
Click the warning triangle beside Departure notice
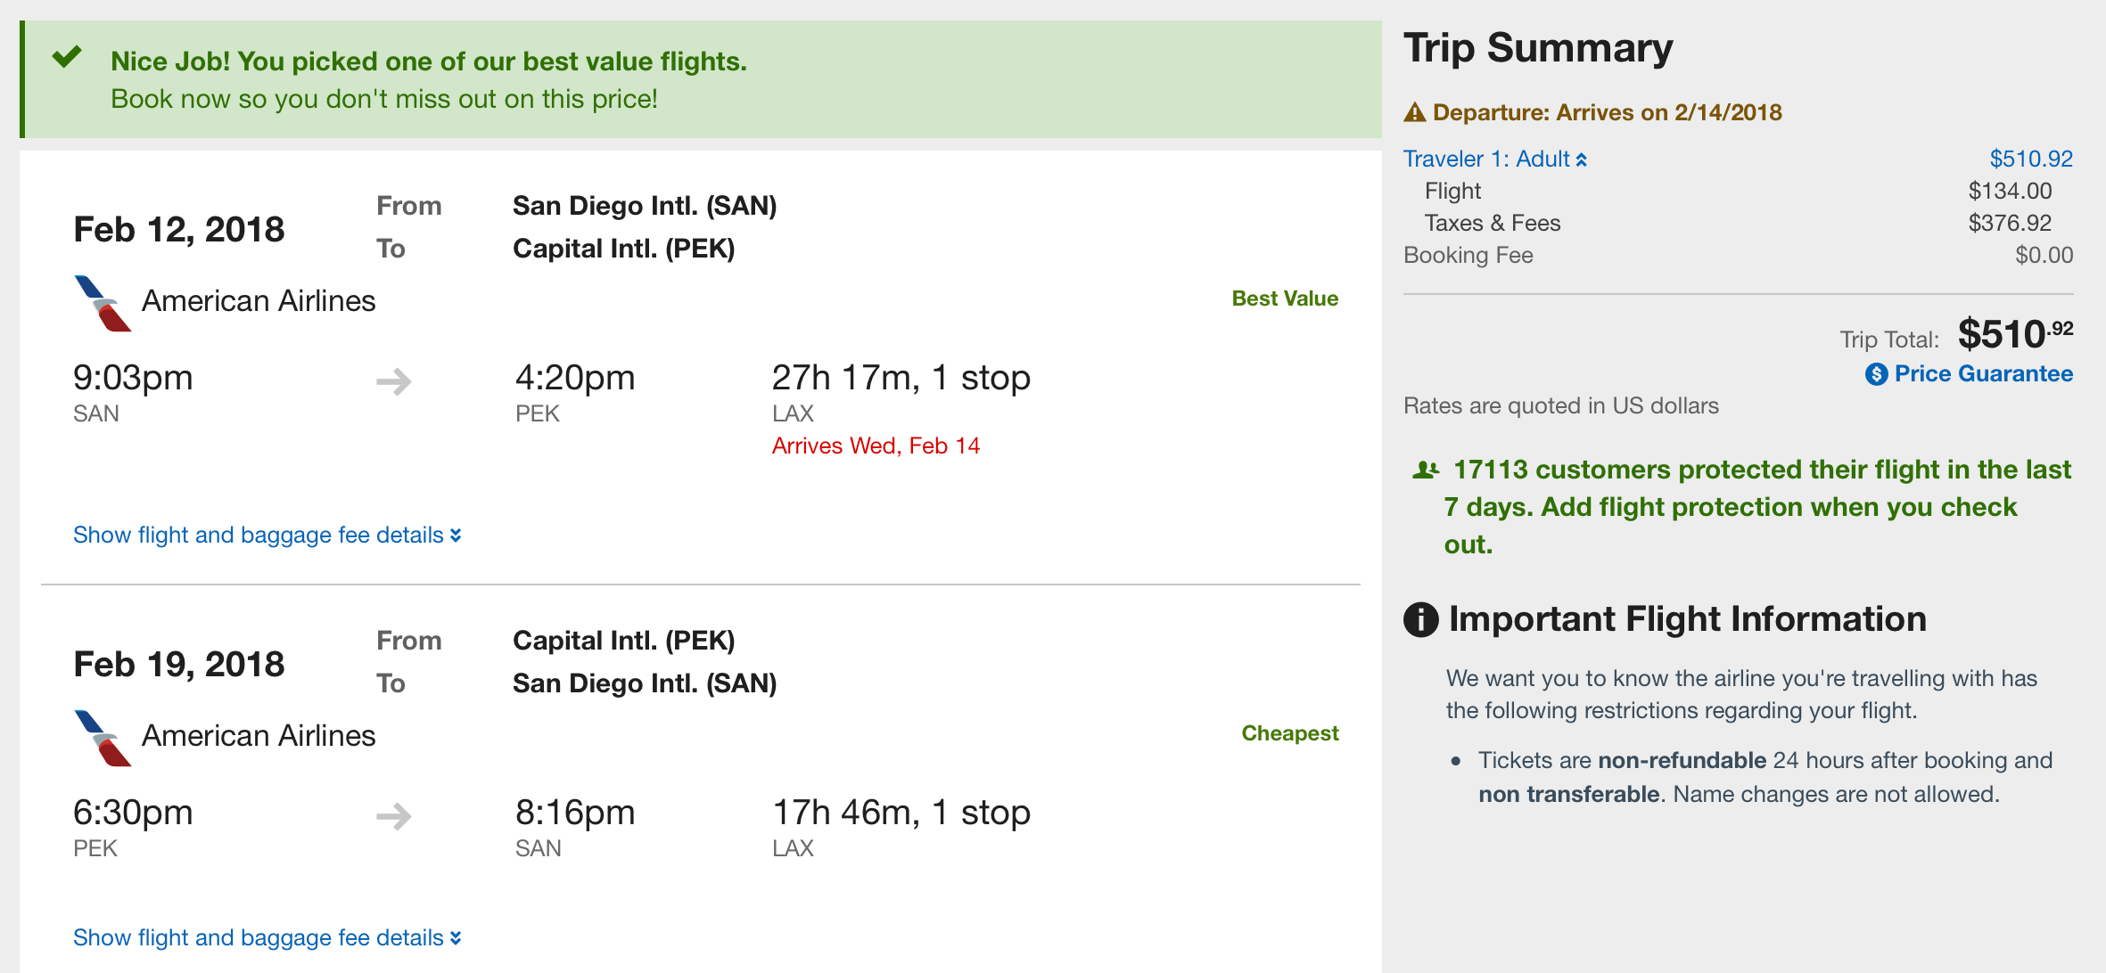tap(1415, 113)
